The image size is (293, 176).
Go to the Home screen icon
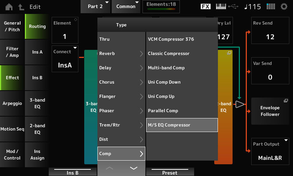pyautogui.click(x=9, y=7)
